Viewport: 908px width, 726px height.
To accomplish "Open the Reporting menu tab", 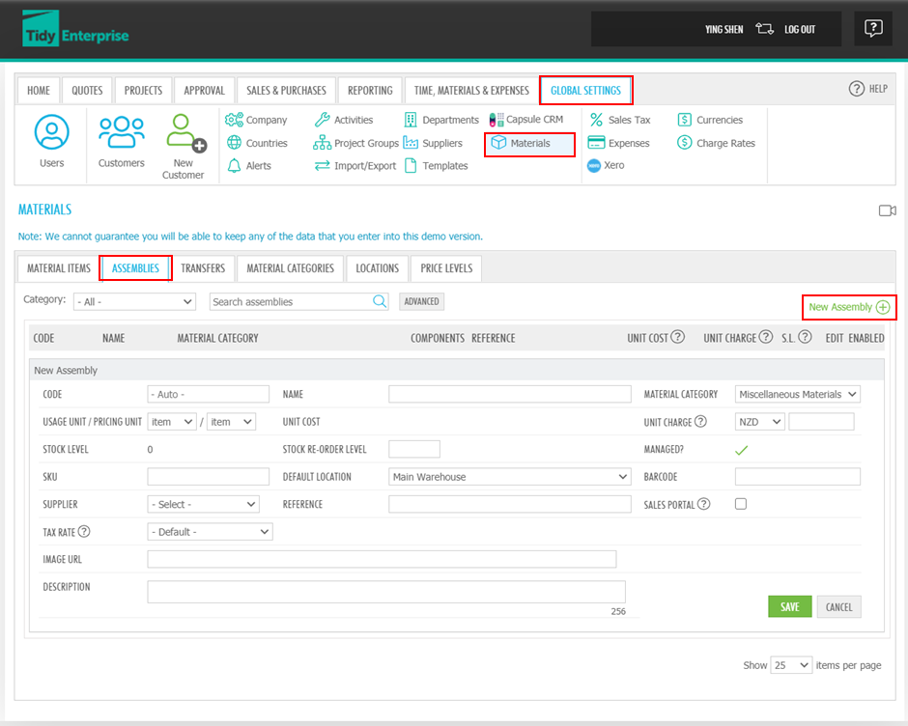I will pos(370,91).
